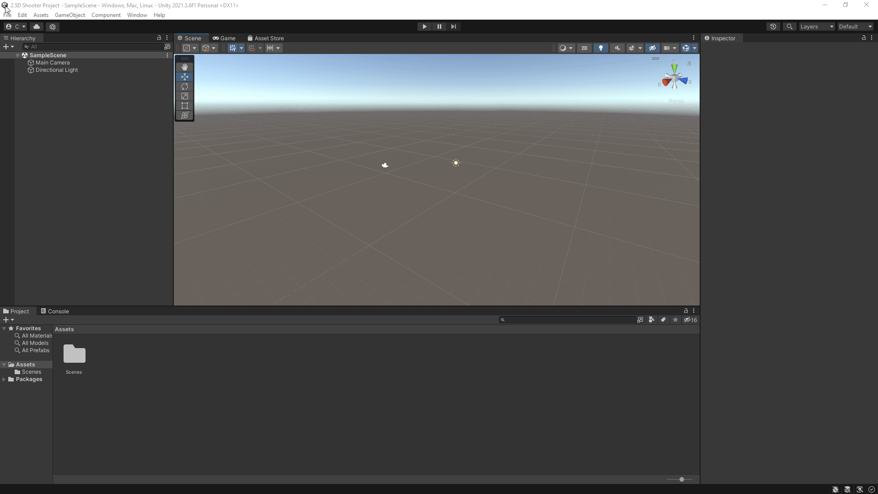Open the global Search icon

click(789, 27)
